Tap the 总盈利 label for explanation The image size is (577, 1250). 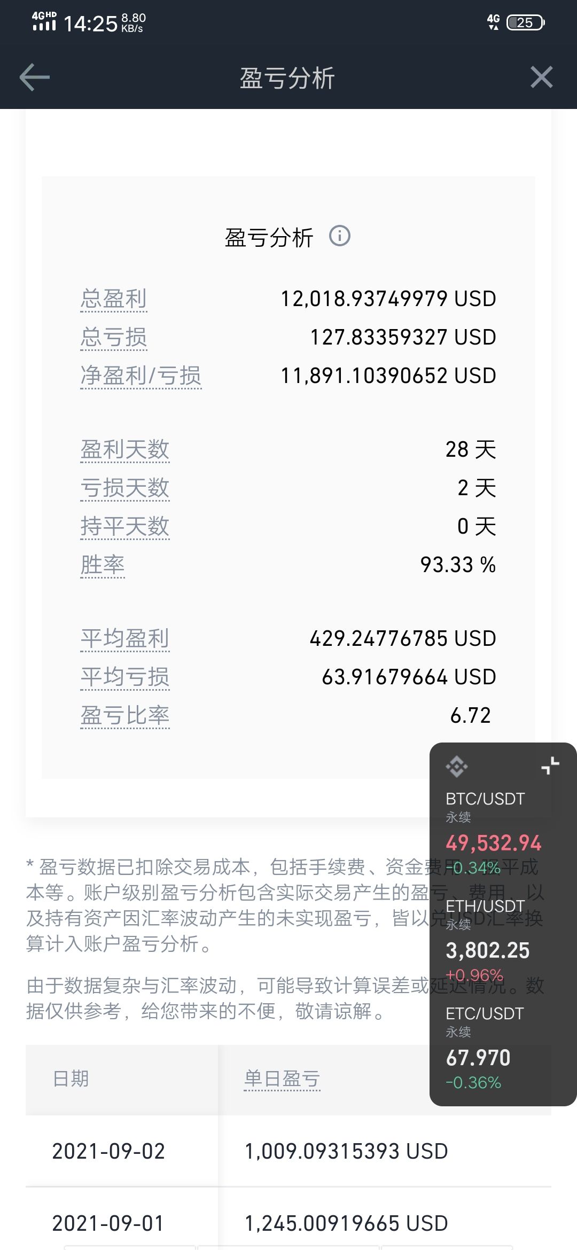click(113, 299)
